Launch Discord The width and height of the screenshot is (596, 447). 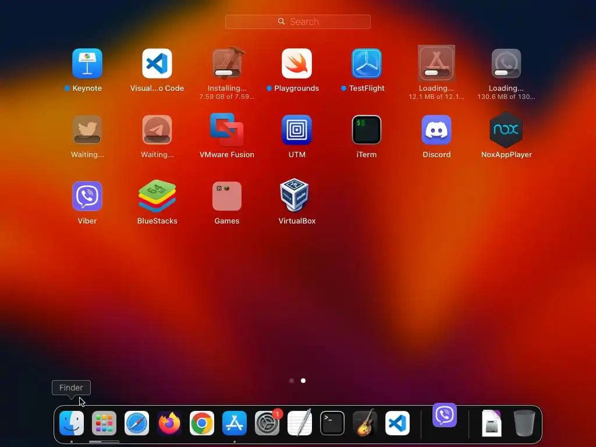(x=437, y=130)
